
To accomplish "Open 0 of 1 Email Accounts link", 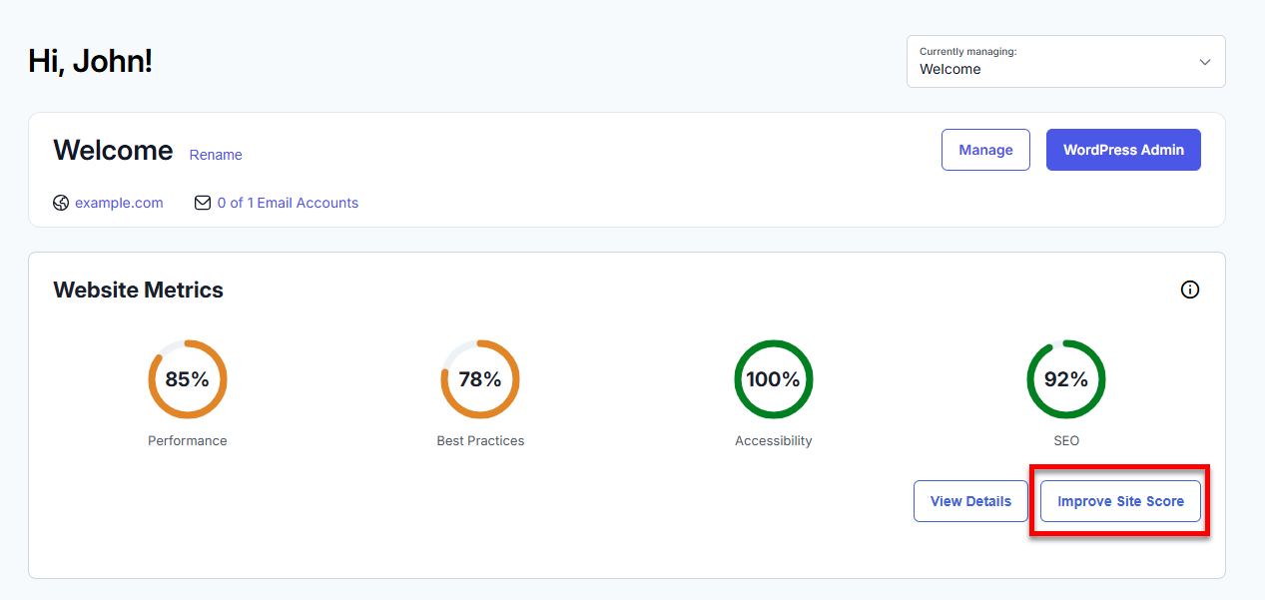I will 288,203.
